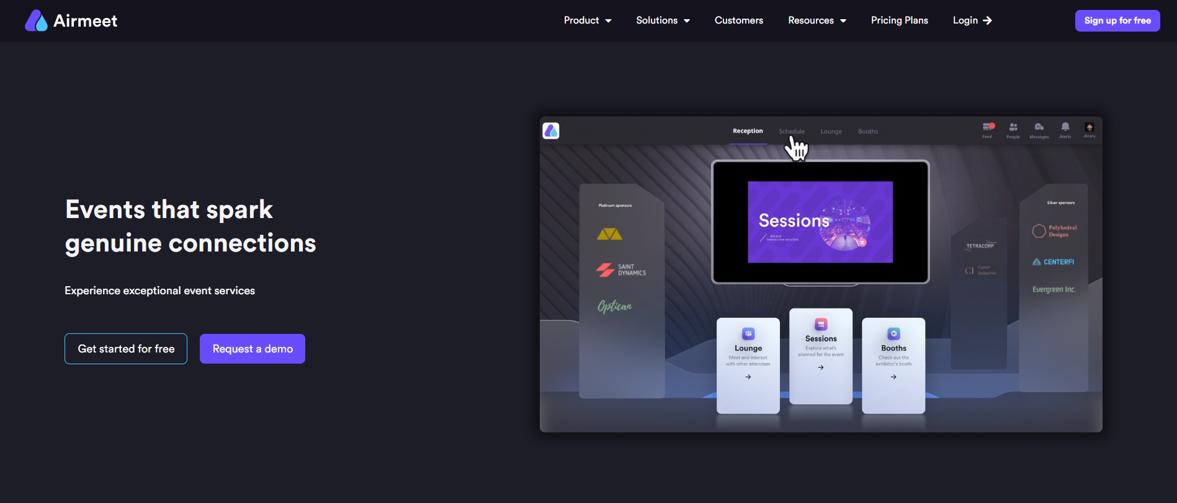The height and width of the screenshot is (503, 1177).
Task: Click 'Experience exceptional event services' text
Action: coord(160,291)
